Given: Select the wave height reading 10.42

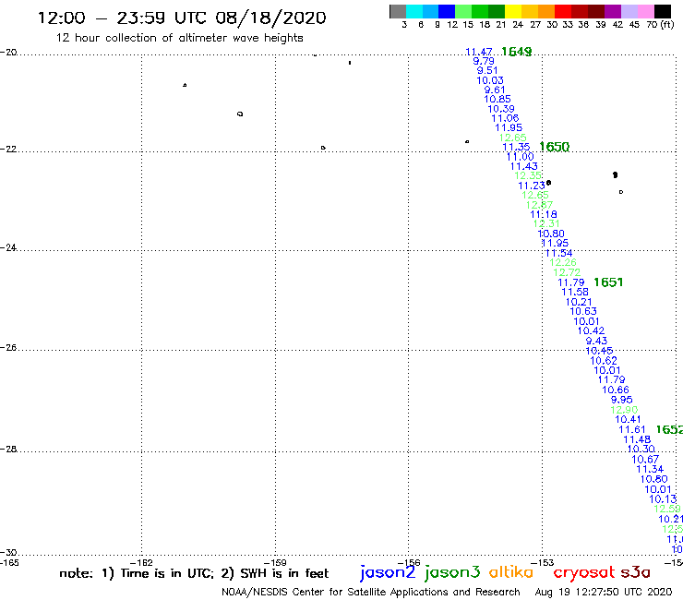Looking at the screenshot, I should (591, 330).
